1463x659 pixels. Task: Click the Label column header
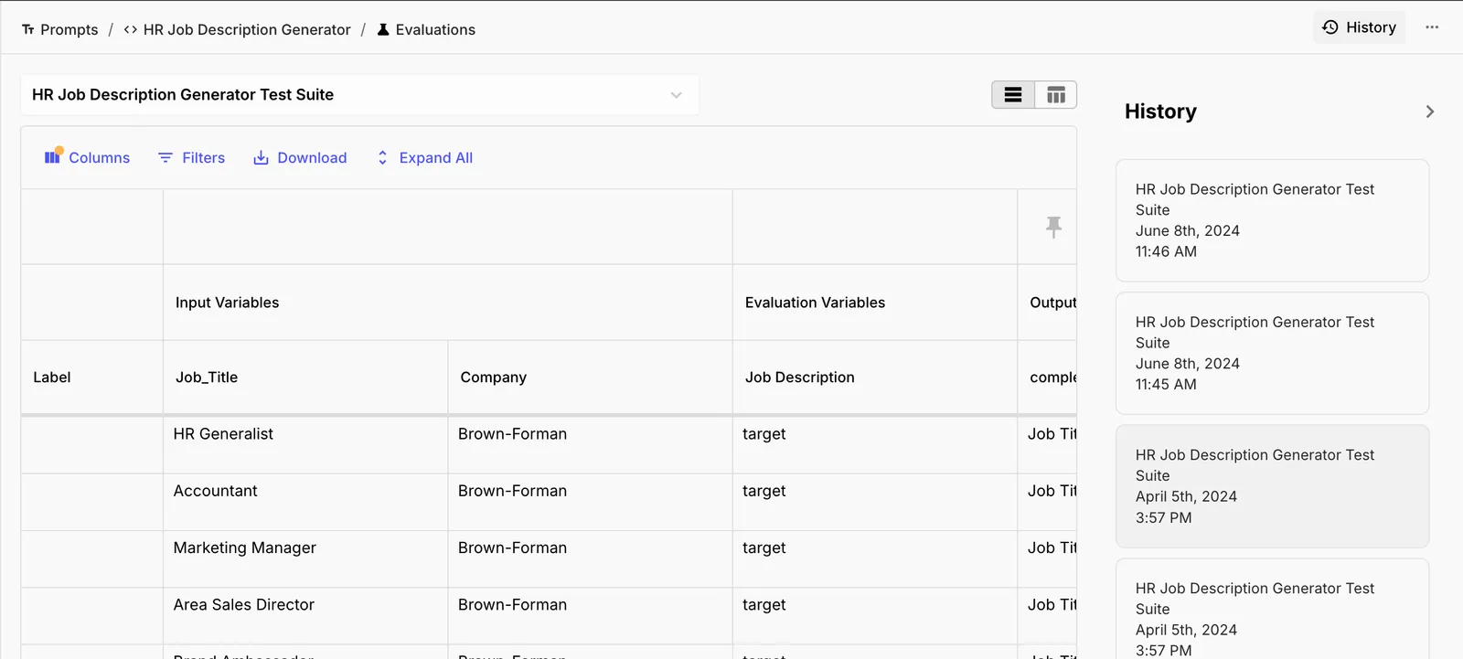pos(91,377)
